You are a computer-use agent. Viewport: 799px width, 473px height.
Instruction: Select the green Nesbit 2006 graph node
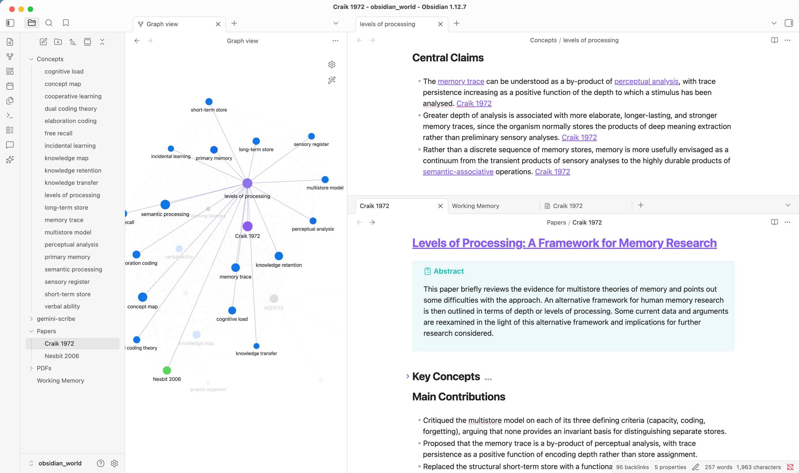point(167,370)
